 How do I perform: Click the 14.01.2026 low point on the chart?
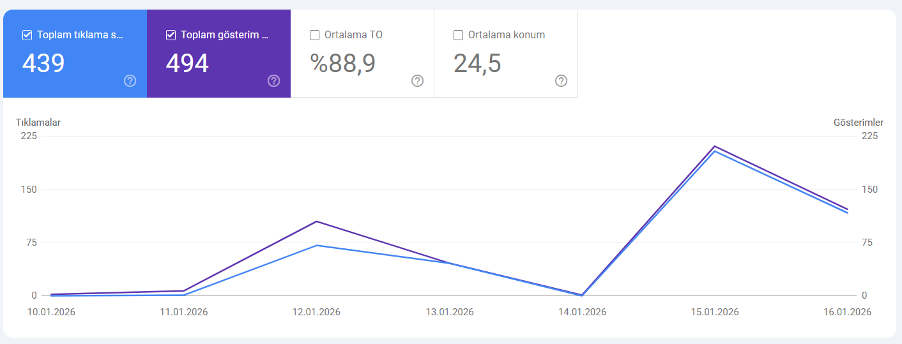(x=582, y=295)
